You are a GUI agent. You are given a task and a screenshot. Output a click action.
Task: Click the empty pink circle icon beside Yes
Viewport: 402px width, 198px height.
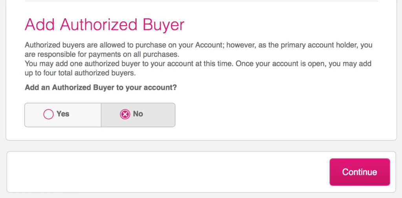pos(48,114)
